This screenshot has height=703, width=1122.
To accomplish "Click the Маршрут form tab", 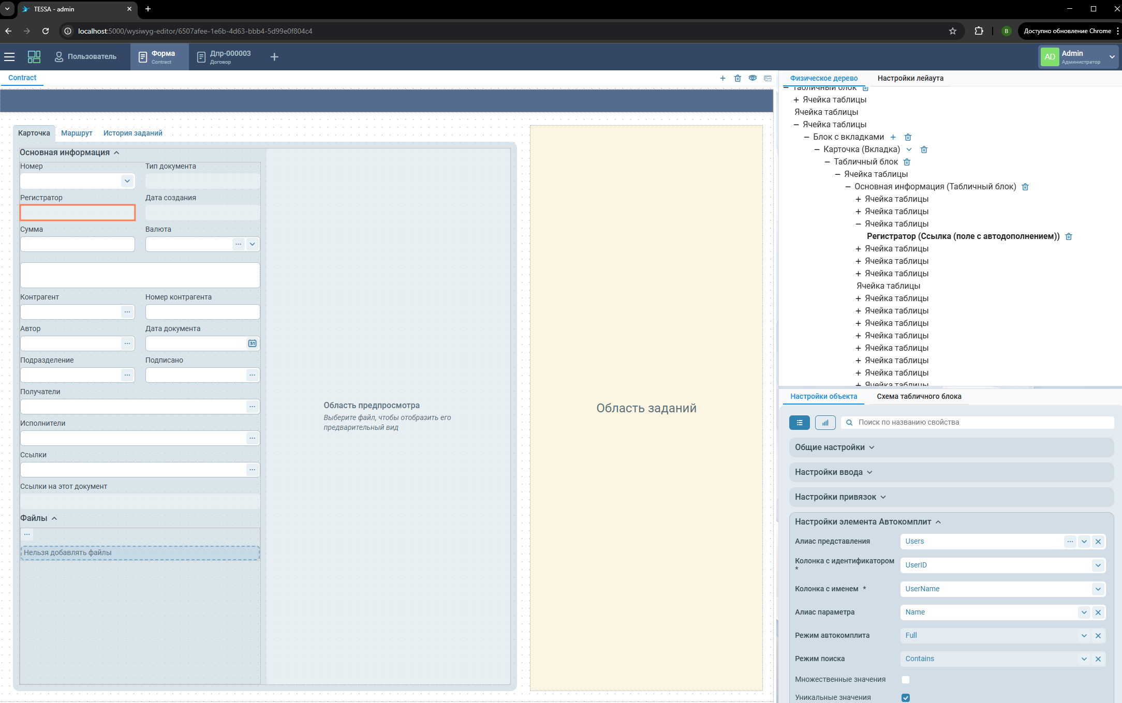I will click(x=77, y=133).
